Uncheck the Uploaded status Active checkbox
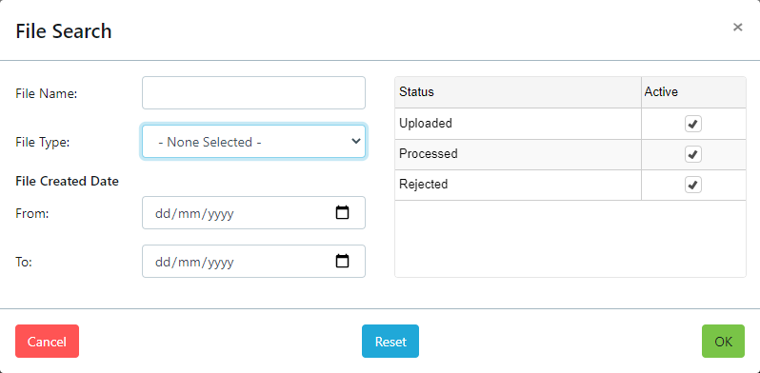Screen dimensions: 760x373 [x=693, y=124]
